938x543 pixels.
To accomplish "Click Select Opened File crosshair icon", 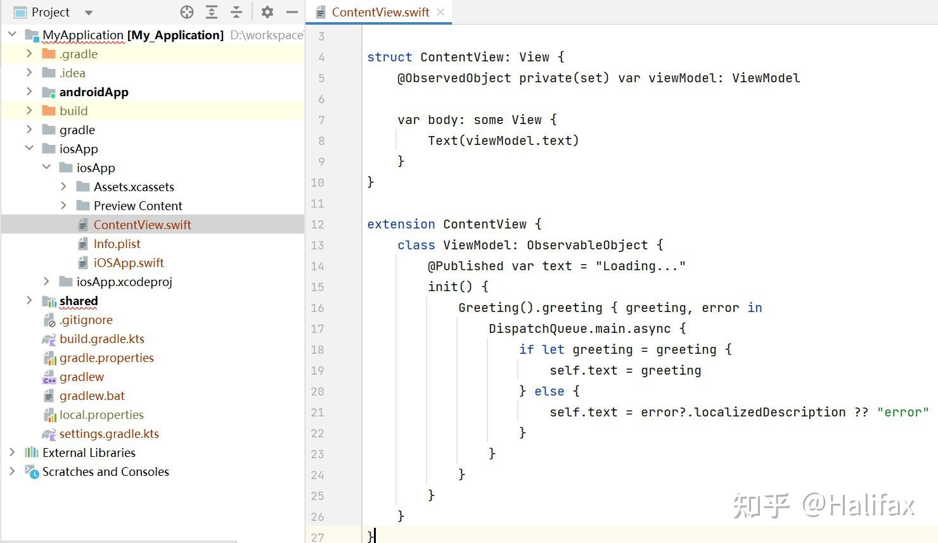I will tap(186, 11).
